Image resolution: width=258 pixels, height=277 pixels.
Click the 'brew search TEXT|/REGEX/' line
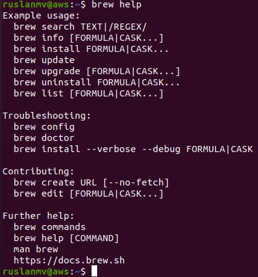[80, 27]
